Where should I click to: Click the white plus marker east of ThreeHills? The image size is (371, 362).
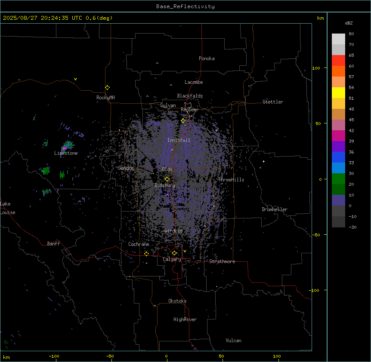(x=263, y=161)
